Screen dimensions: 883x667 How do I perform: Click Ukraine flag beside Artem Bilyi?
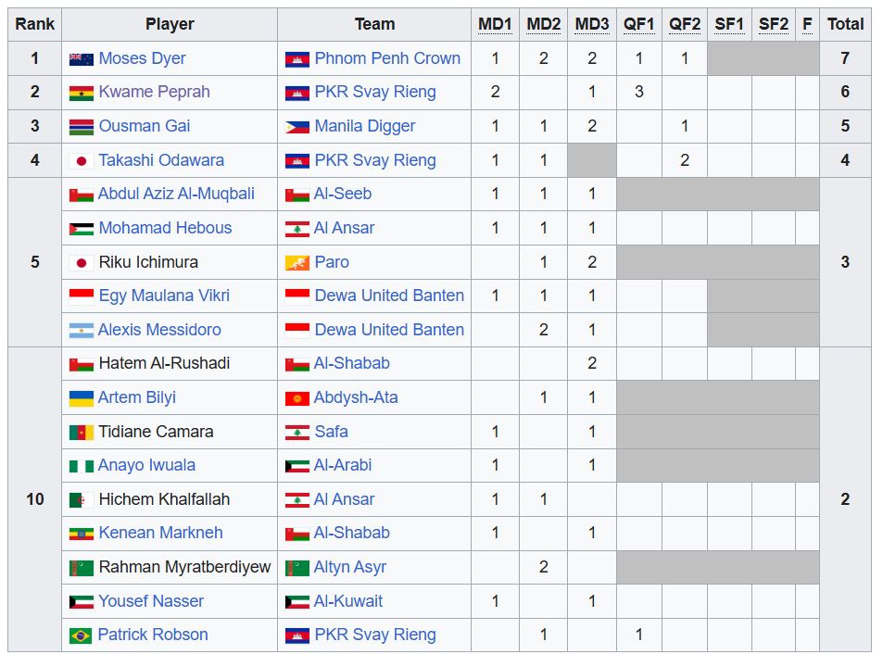click(x=81, y=397)
